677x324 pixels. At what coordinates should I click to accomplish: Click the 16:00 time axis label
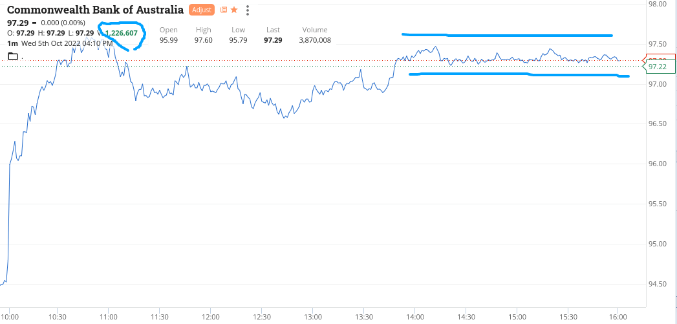coord(619,317)
